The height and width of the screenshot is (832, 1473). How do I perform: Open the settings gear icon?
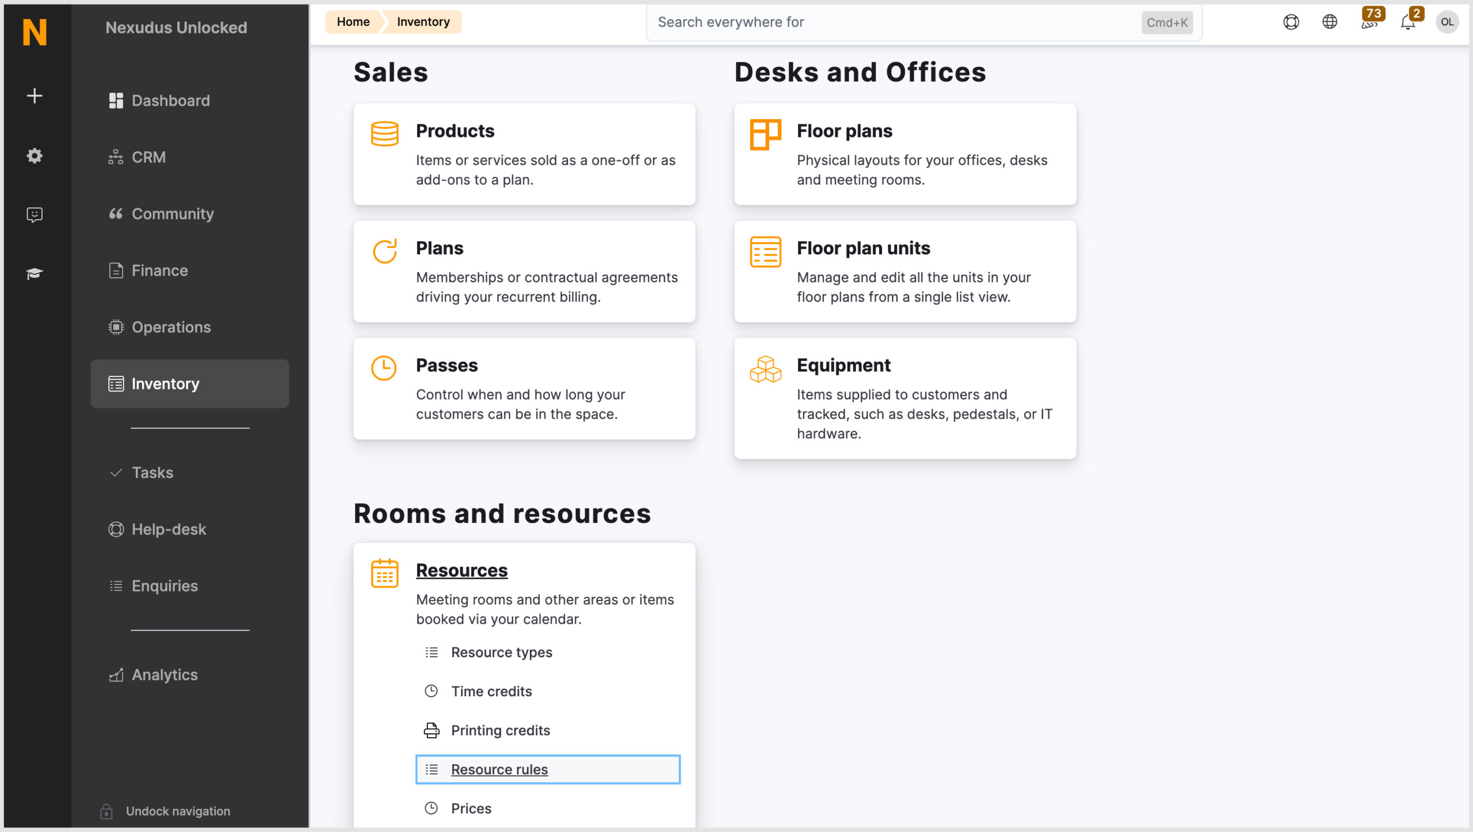(35, 155)
